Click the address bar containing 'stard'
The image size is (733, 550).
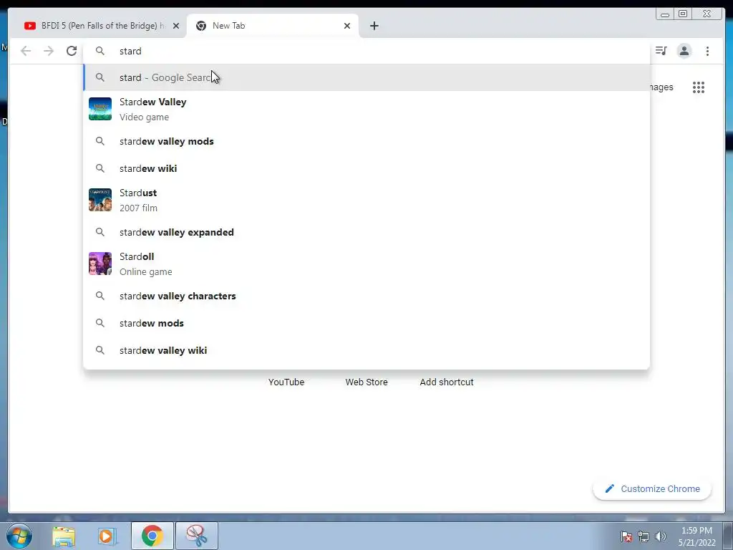[366, 51]
